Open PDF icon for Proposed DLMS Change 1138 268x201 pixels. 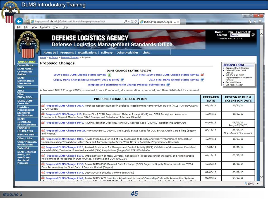(43, 164)
